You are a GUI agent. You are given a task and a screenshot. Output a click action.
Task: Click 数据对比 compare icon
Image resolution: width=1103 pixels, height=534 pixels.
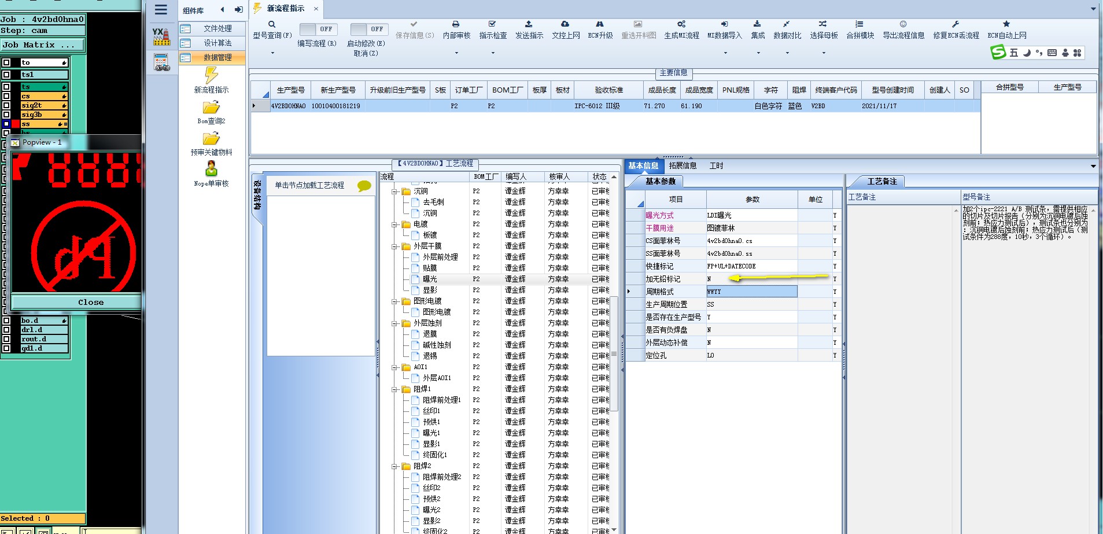point(787,24)
